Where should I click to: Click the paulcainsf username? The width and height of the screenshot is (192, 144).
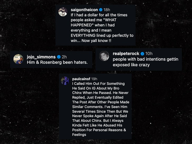pos(81,79)
